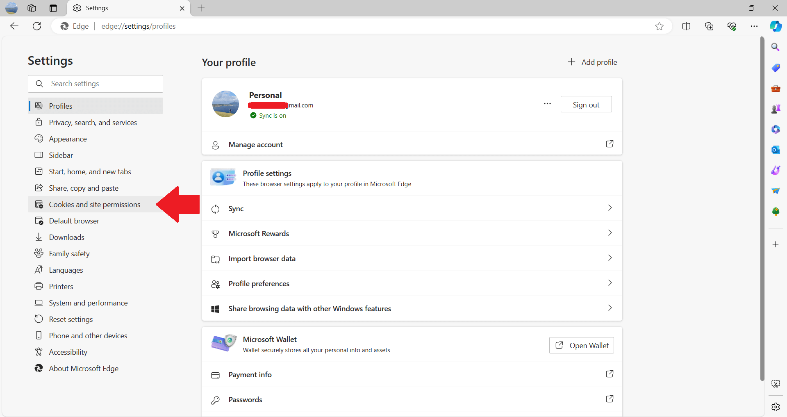This screenshot has width=787, height=417.
Task: Click the page vertical scrollbar
Action: click(x=762, y=208)
